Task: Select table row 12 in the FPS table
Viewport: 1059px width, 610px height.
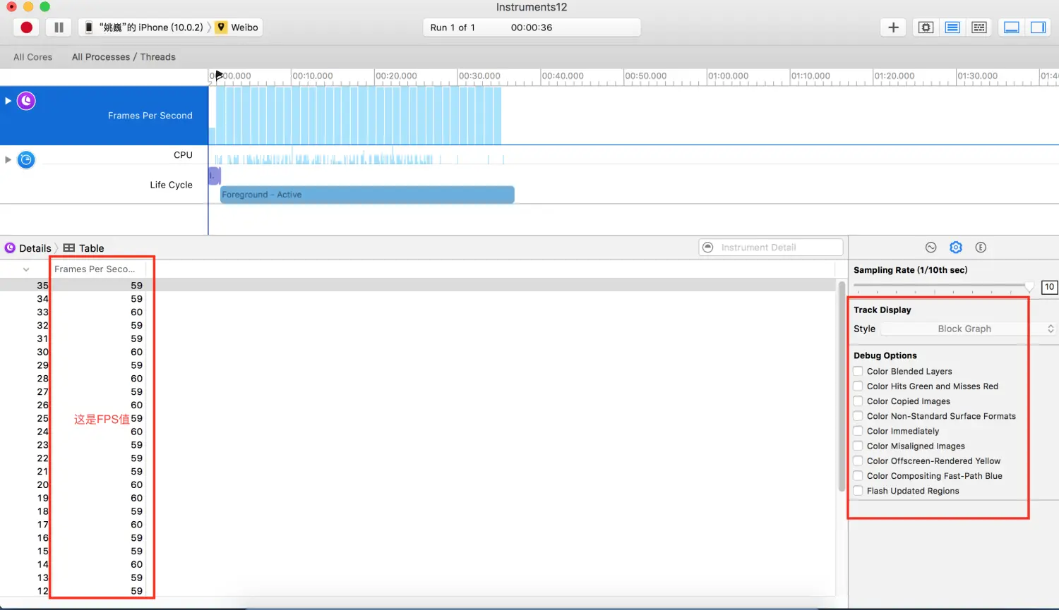Action: point(418,591)
